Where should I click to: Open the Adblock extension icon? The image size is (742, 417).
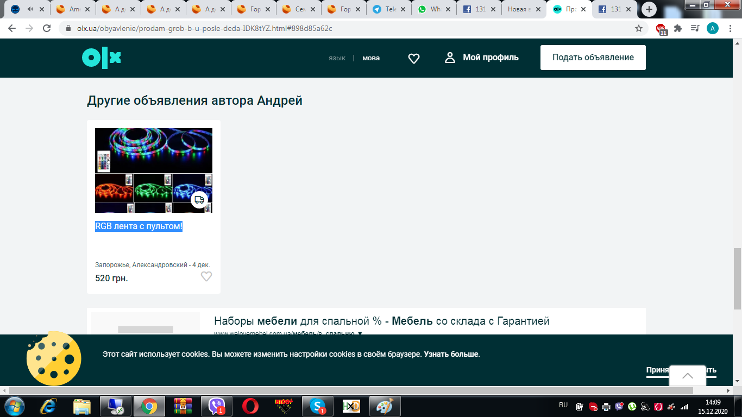(661, 29)
